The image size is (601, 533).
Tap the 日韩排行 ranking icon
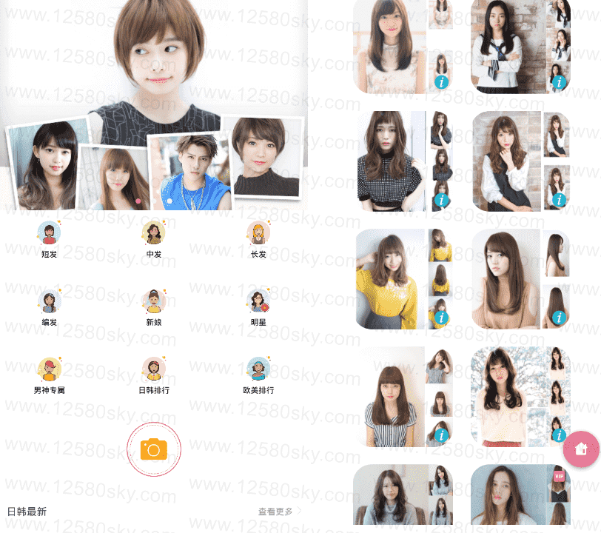[154, 369]
